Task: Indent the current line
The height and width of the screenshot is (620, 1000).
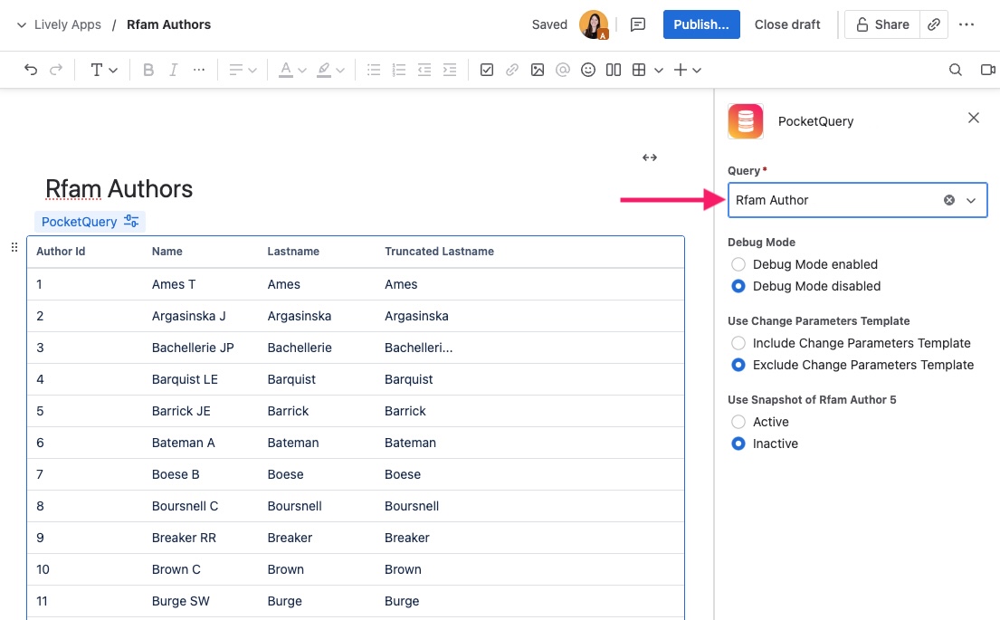Action: [450, 71]
